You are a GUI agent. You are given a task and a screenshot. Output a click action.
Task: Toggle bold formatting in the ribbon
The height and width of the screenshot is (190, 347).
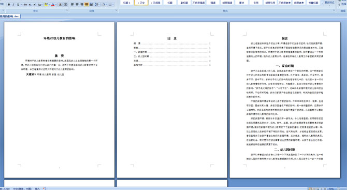(9, 5)
